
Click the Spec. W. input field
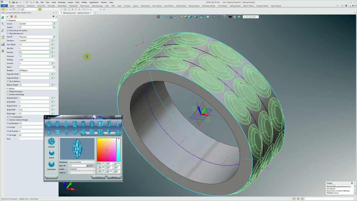77,166
